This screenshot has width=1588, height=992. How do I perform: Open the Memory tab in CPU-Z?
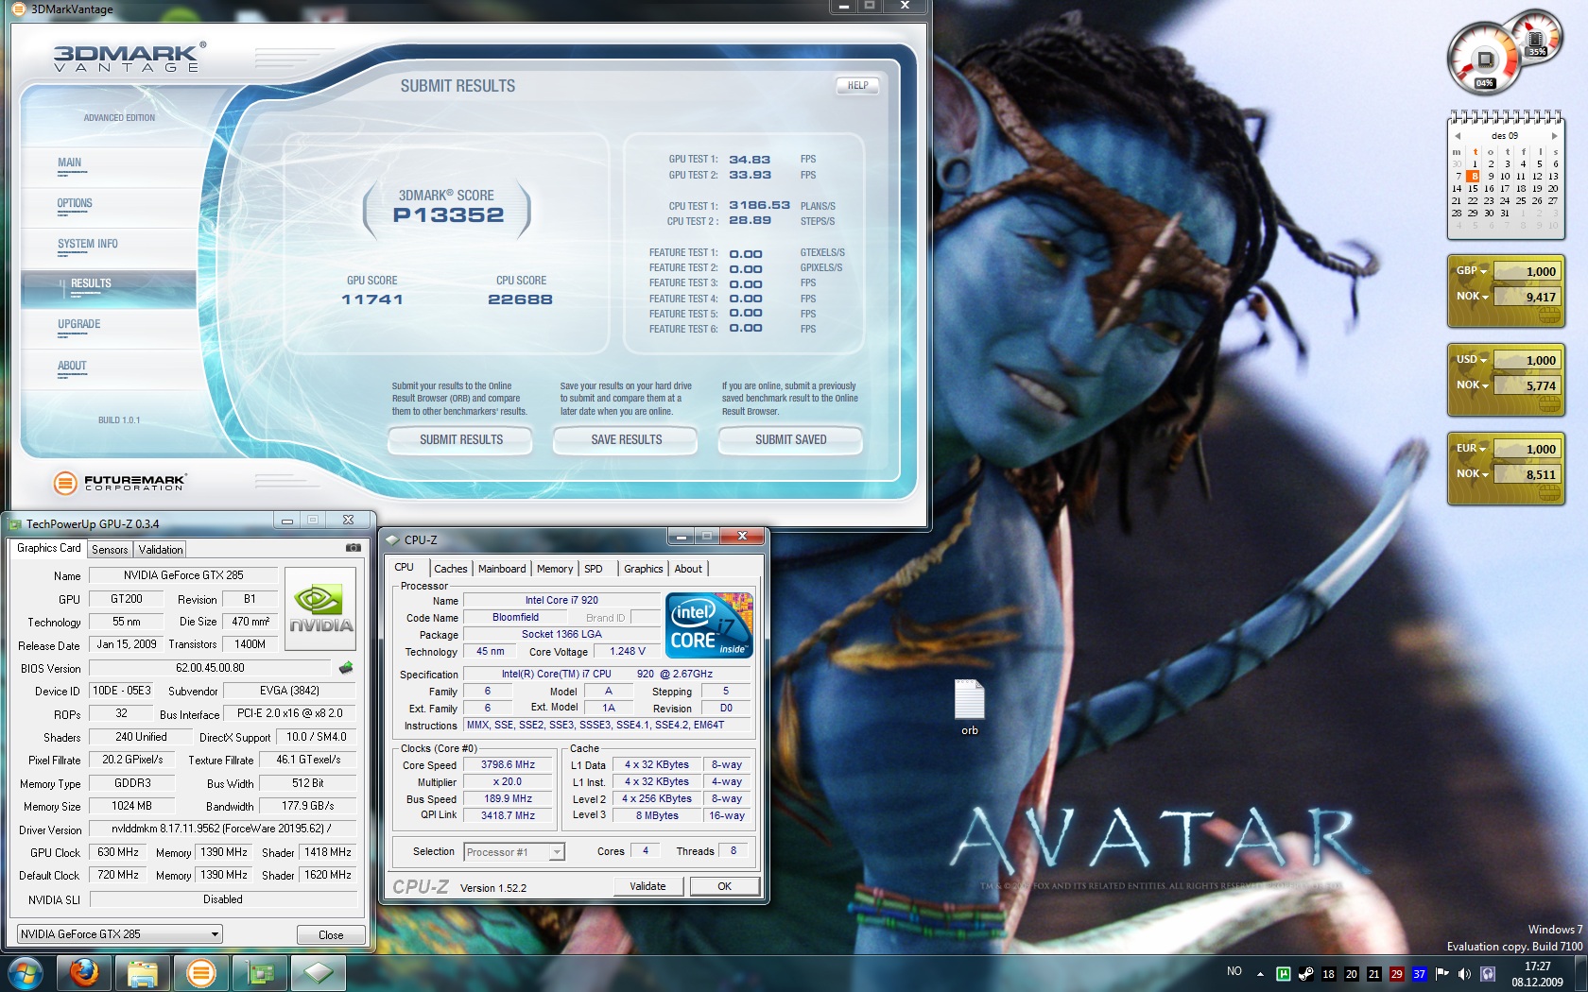click(555, 569)
